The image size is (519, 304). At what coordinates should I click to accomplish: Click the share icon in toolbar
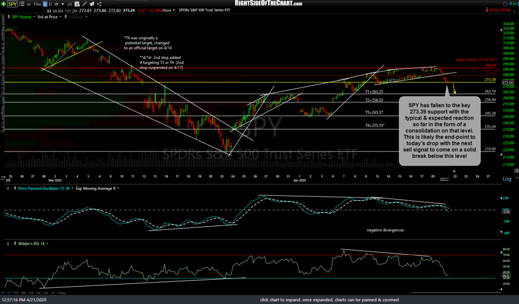point(99,4)
